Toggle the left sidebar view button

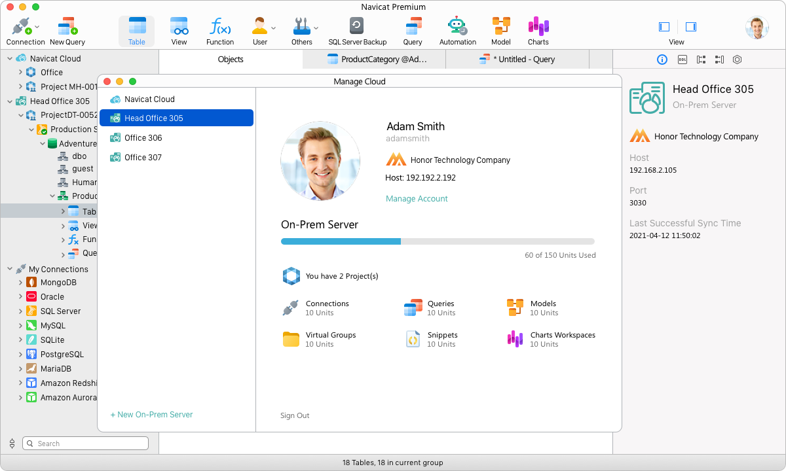664,27
